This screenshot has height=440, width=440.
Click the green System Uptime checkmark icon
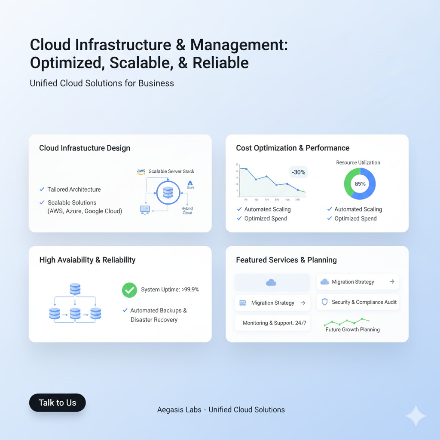(129, 290)
